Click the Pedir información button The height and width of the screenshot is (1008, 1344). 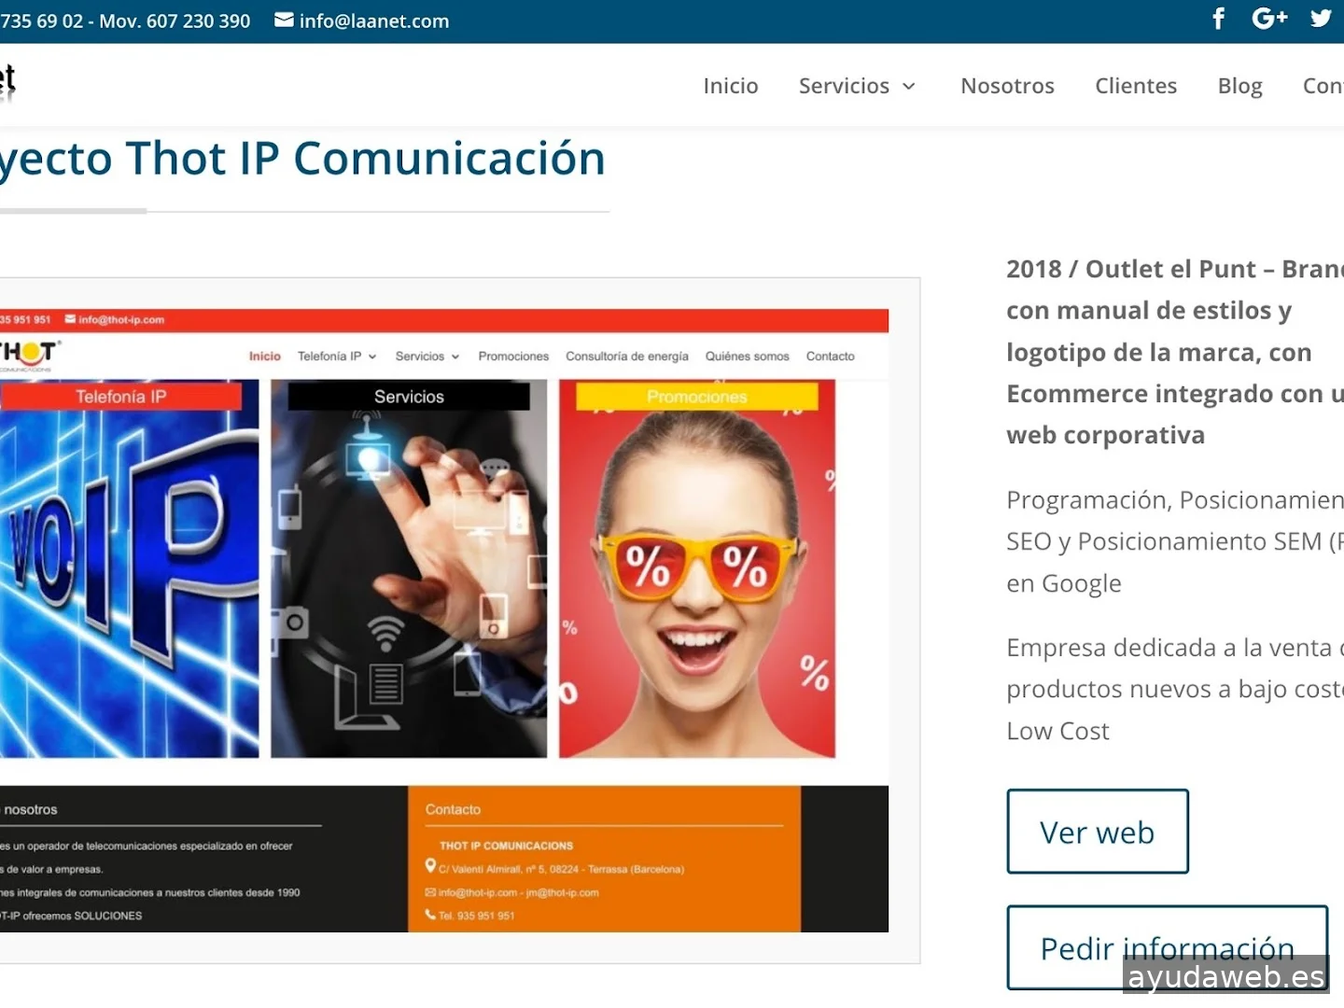click(1168, 947)
